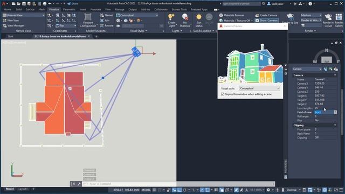The height and width of the screenshot is (194, 345).
Task: Click the Quick Select icon in Properties palette
Action: click(x=336, y=69)
